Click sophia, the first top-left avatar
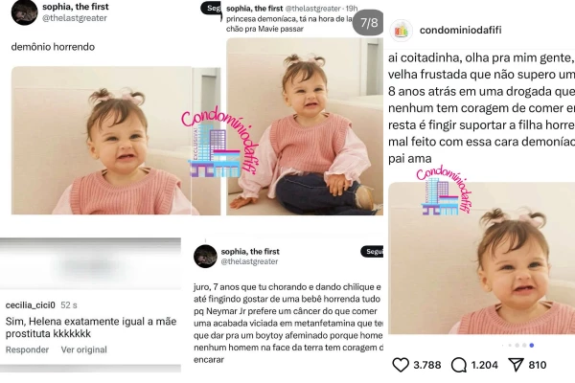 point(24,12)
